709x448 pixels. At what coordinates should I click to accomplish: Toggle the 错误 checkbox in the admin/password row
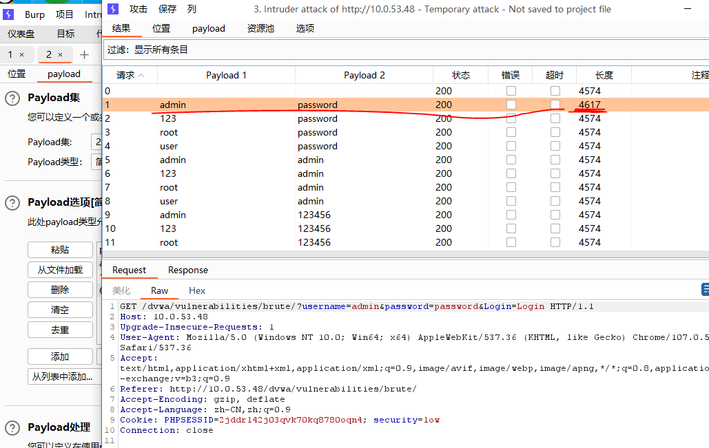click(x=511, y=105)
